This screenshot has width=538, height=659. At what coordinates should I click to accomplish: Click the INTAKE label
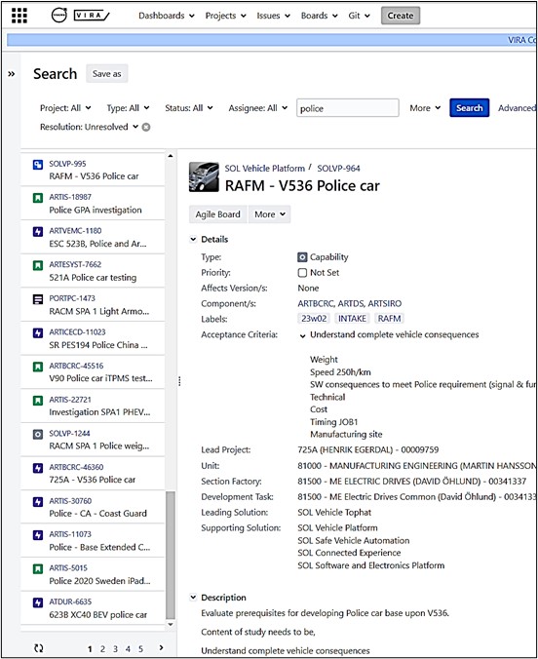352,319
